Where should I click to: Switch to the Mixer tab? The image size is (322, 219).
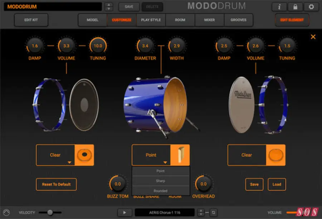pos(209,20)
